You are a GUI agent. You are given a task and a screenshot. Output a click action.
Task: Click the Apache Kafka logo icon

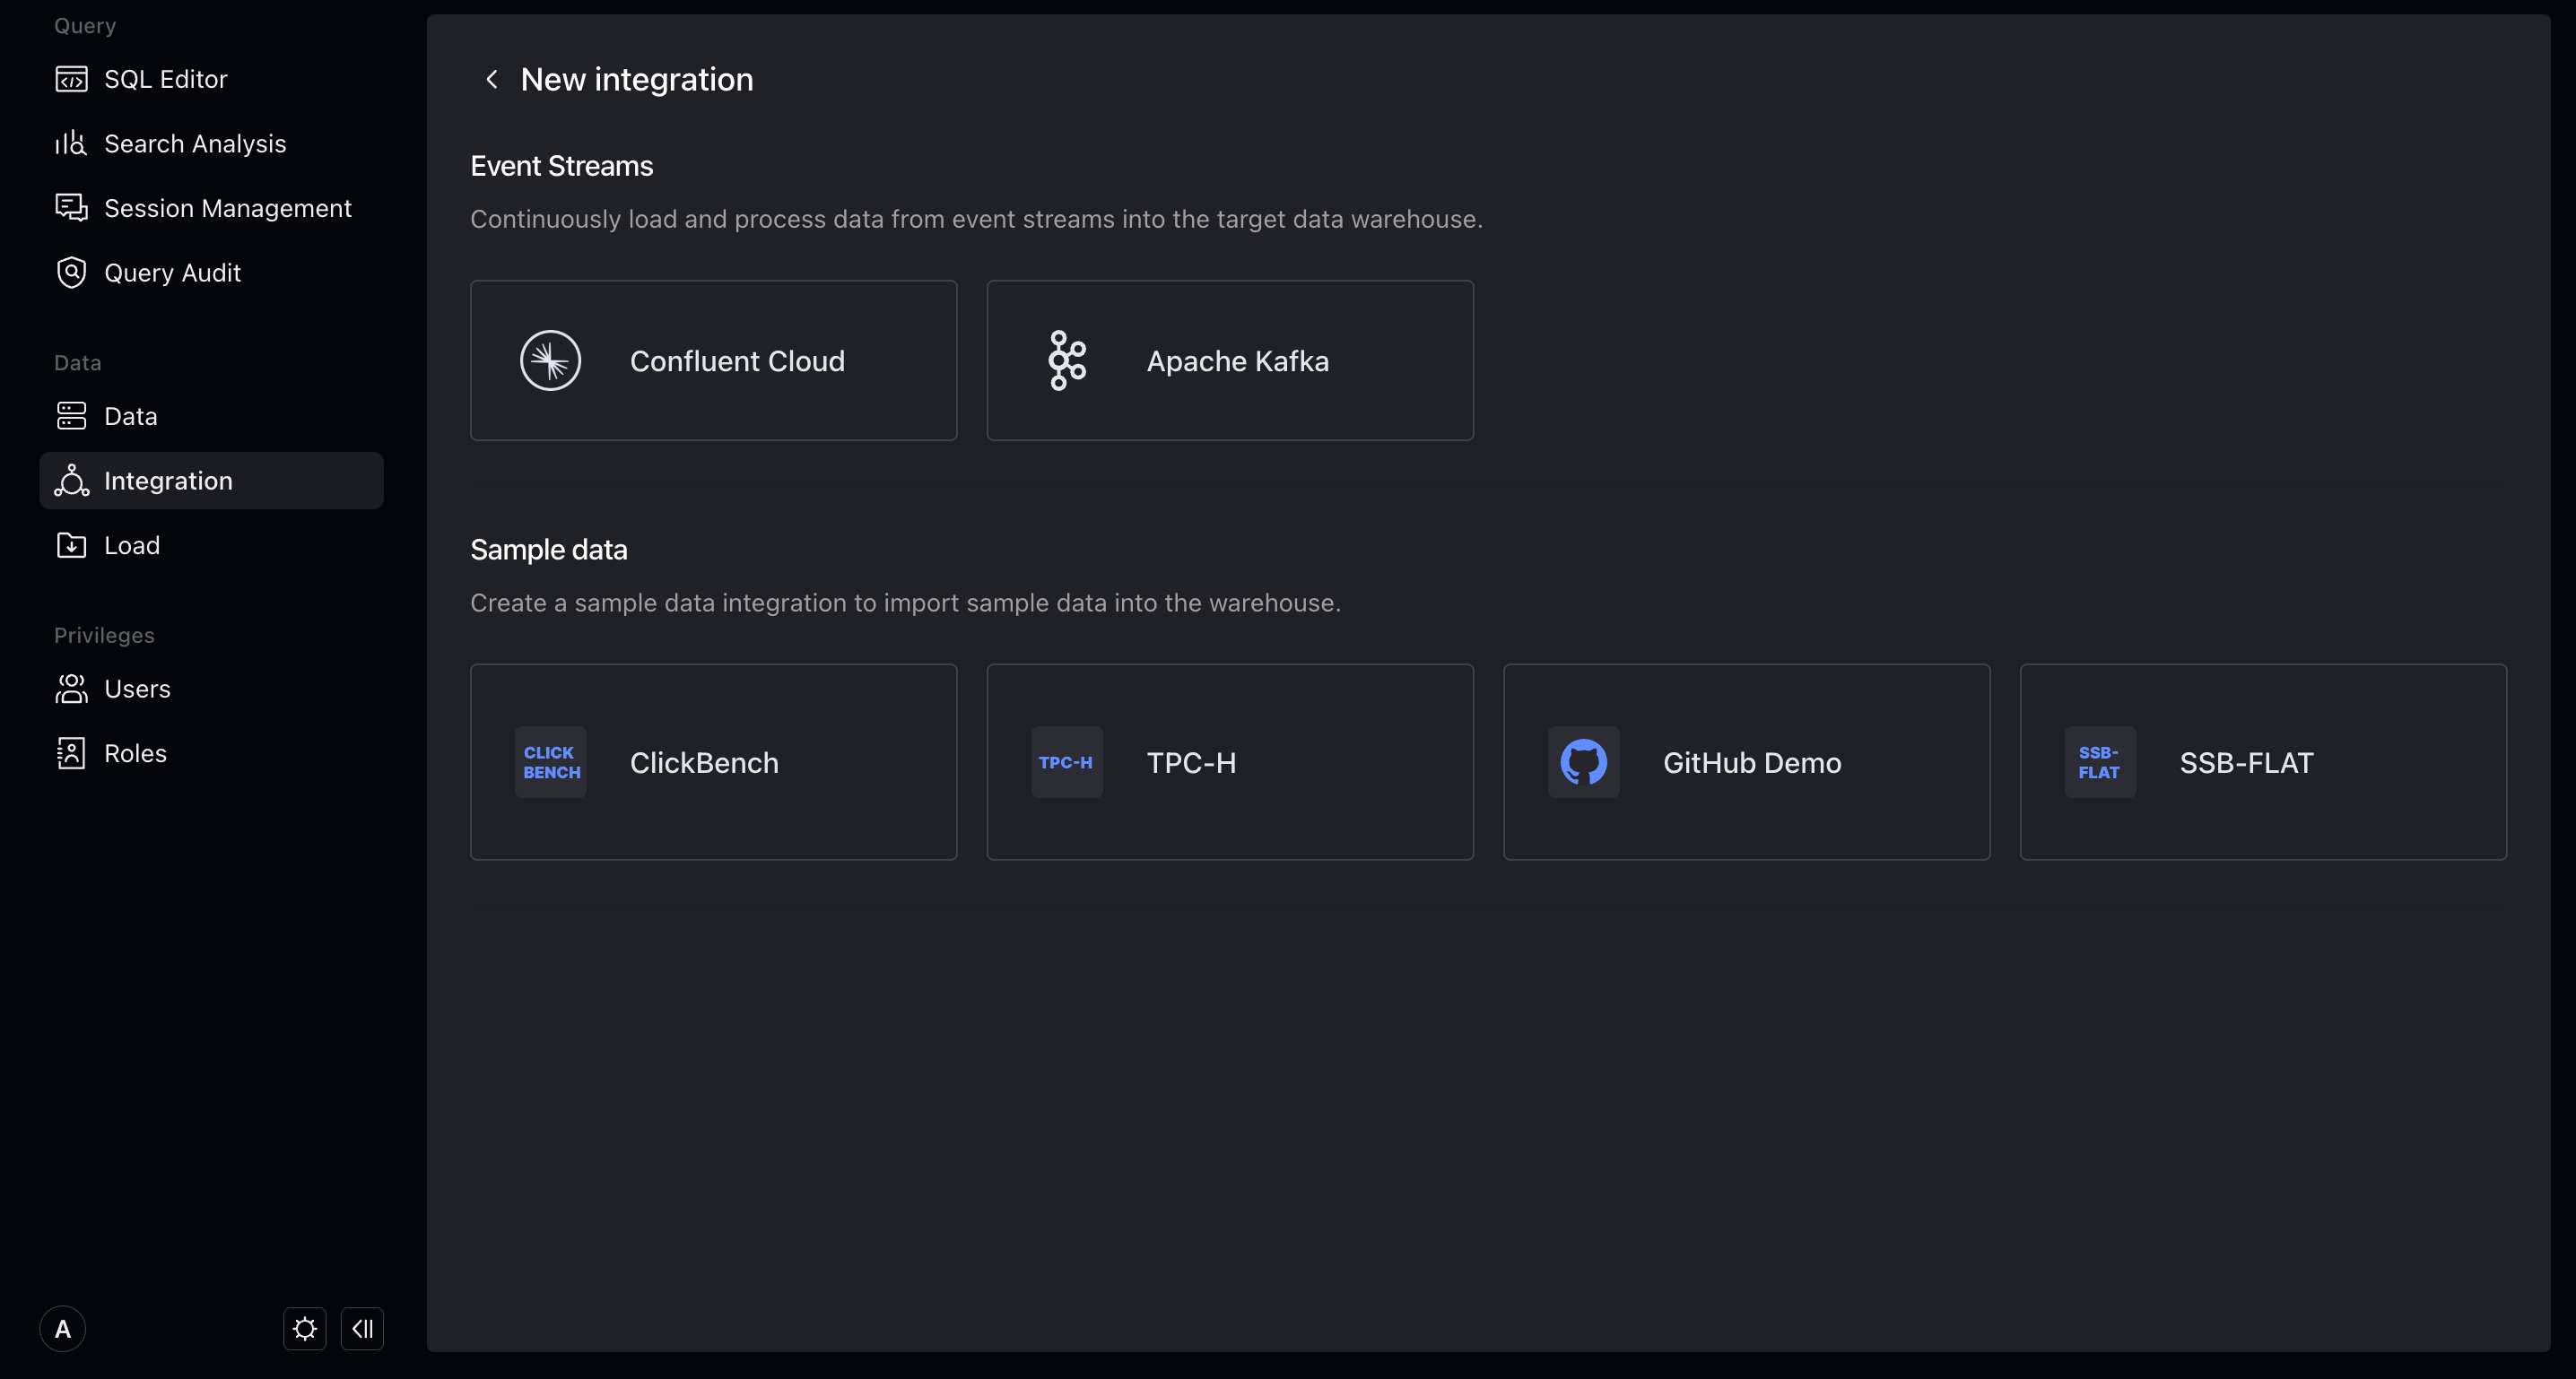1067,360
